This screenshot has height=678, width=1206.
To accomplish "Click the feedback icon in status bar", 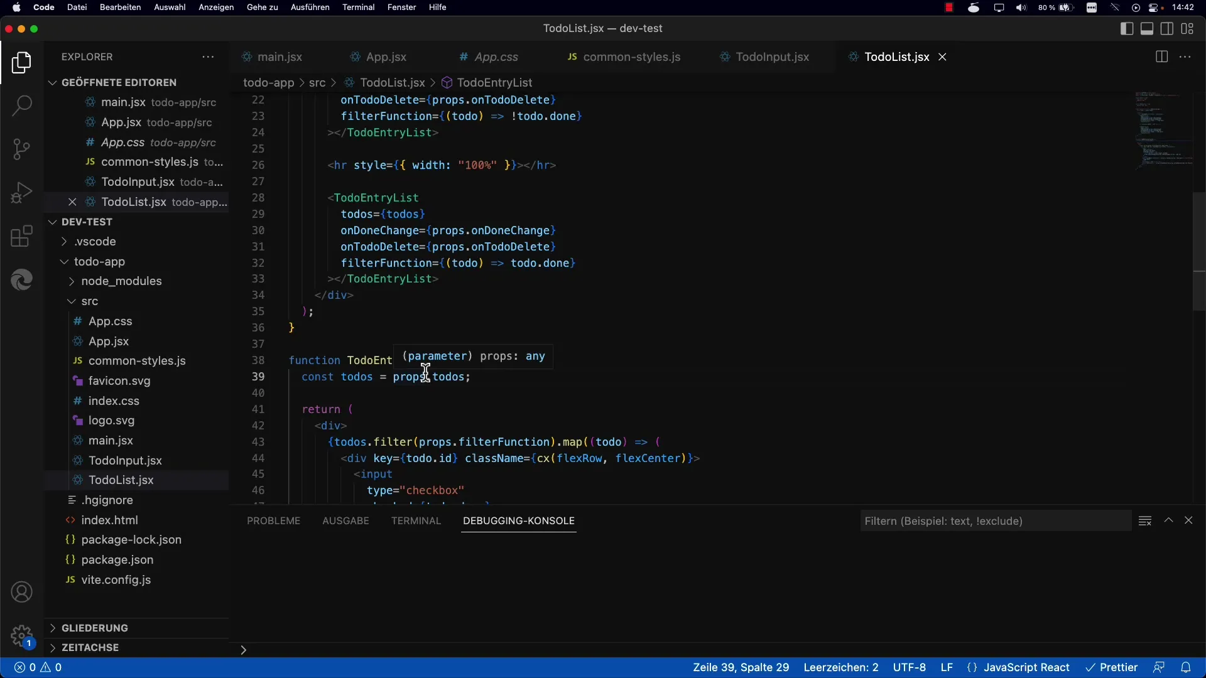I will (1159, 667).
